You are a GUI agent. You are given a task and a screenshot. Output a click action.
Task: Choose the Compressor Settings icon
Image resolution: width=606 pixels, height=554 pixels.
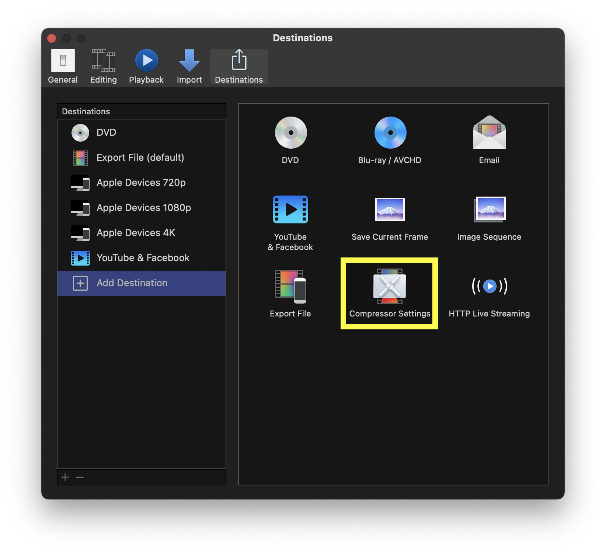tap(390, 286)
